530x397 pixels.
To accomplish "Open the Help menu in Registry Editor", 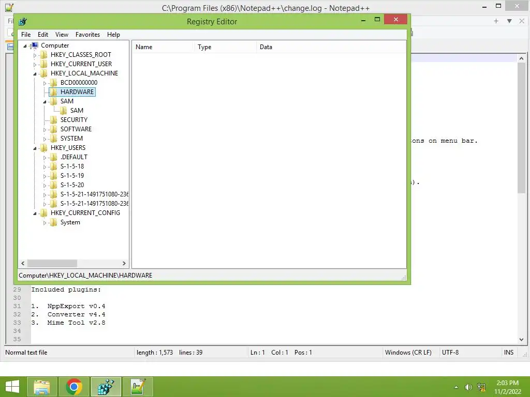I will 113,35.
